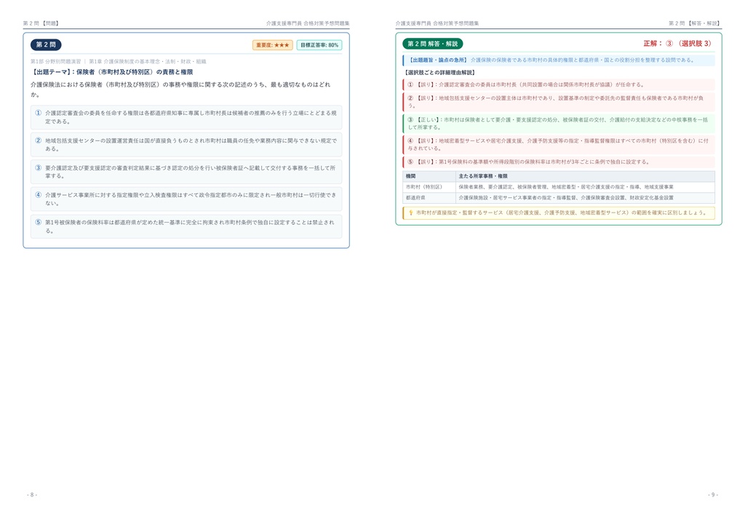This screenshot has width=745, height=527.
Task: Click the page number - 9 -
Action: [713, 495]
